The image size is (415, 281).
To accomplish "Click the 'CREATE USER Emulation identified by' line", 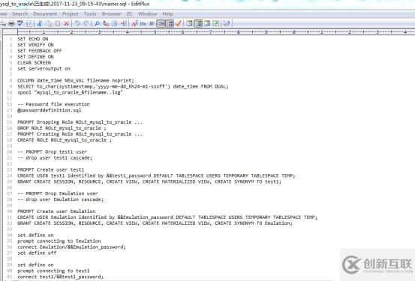I will click(167, 217).
